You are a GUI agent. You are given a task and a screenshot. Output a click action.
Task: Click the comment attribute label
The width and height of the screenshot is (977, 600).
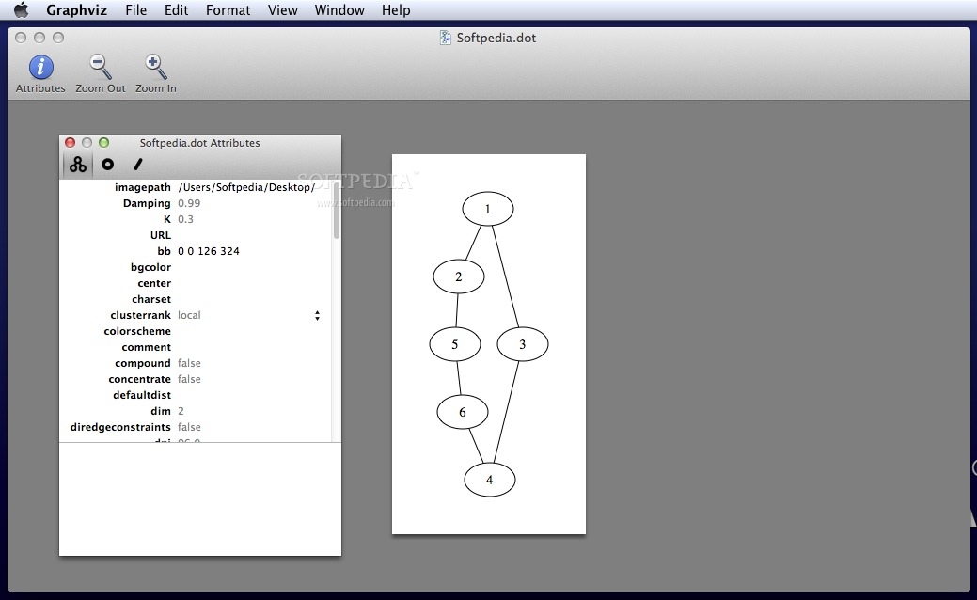click(x=146, y=347)
